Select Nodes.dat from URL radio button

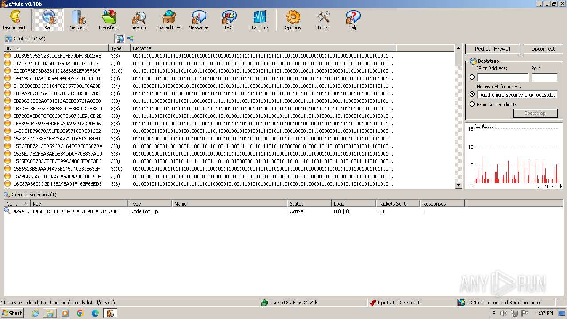[472, 94]
